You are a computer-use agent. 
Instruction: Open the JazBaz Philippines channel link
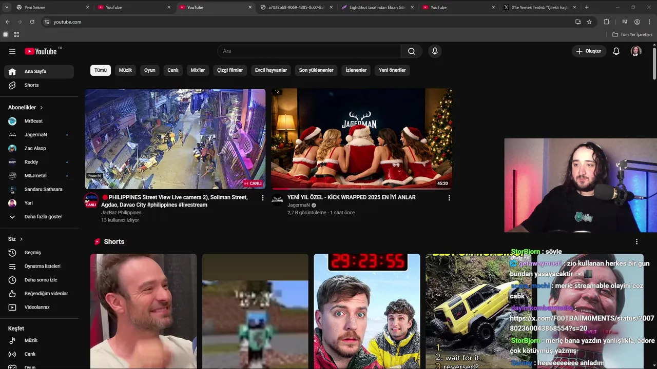pos(121,213)
